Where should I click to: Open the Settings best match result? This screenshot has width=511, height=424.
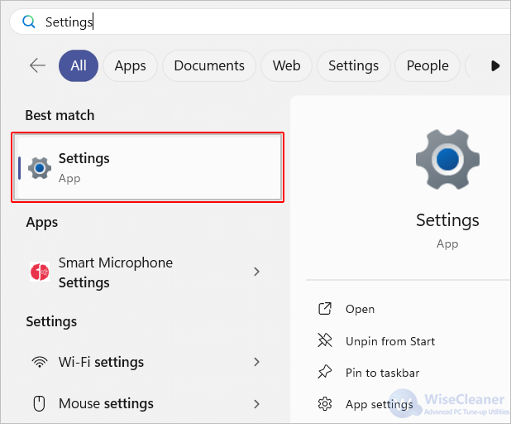click(148, 167)
